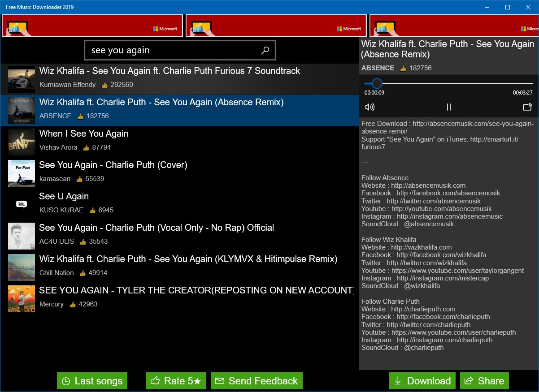Click the Vishav Arora track thumbnail
539x392 pixels.
coord(22,142)
